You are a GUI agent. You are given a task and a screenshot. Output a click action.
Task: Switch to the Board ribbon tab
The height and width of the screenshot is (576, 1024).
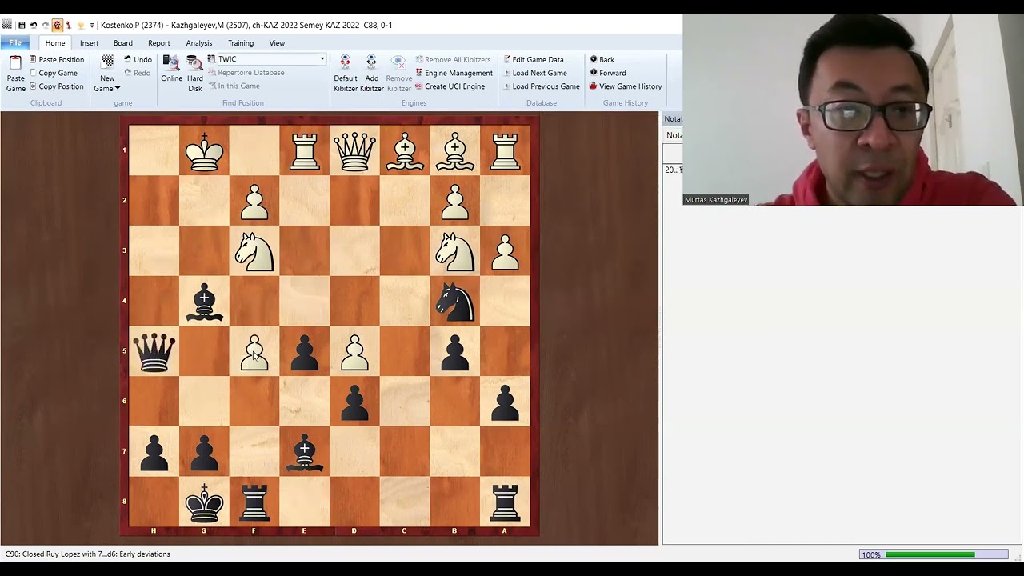(123, 43)
